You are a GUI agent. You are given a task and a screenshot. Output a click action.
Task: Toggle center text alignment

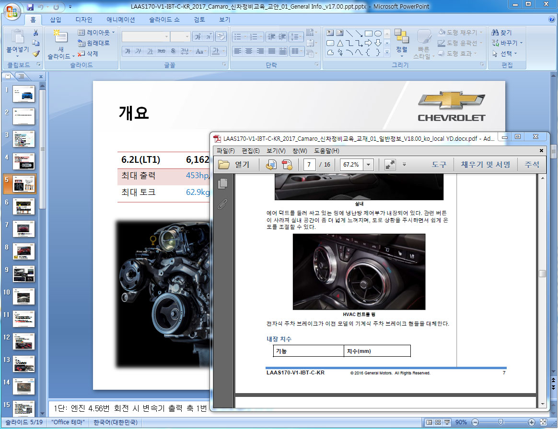(x=249, y=51)
